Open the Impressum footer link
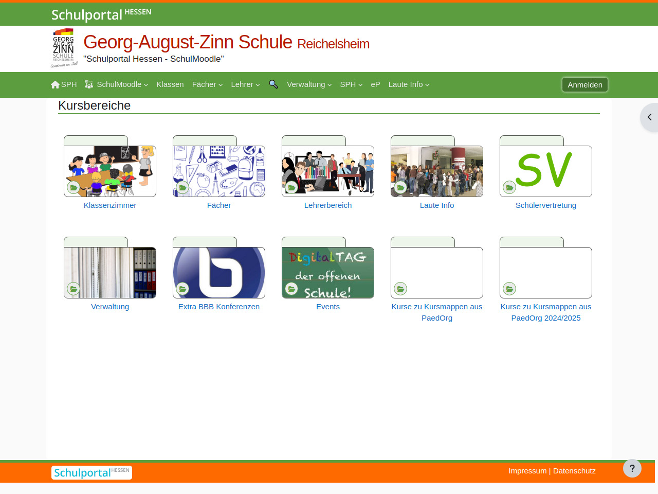Image resolution: width=658 pixels, height=494 pixels. (x=527, y=471)
